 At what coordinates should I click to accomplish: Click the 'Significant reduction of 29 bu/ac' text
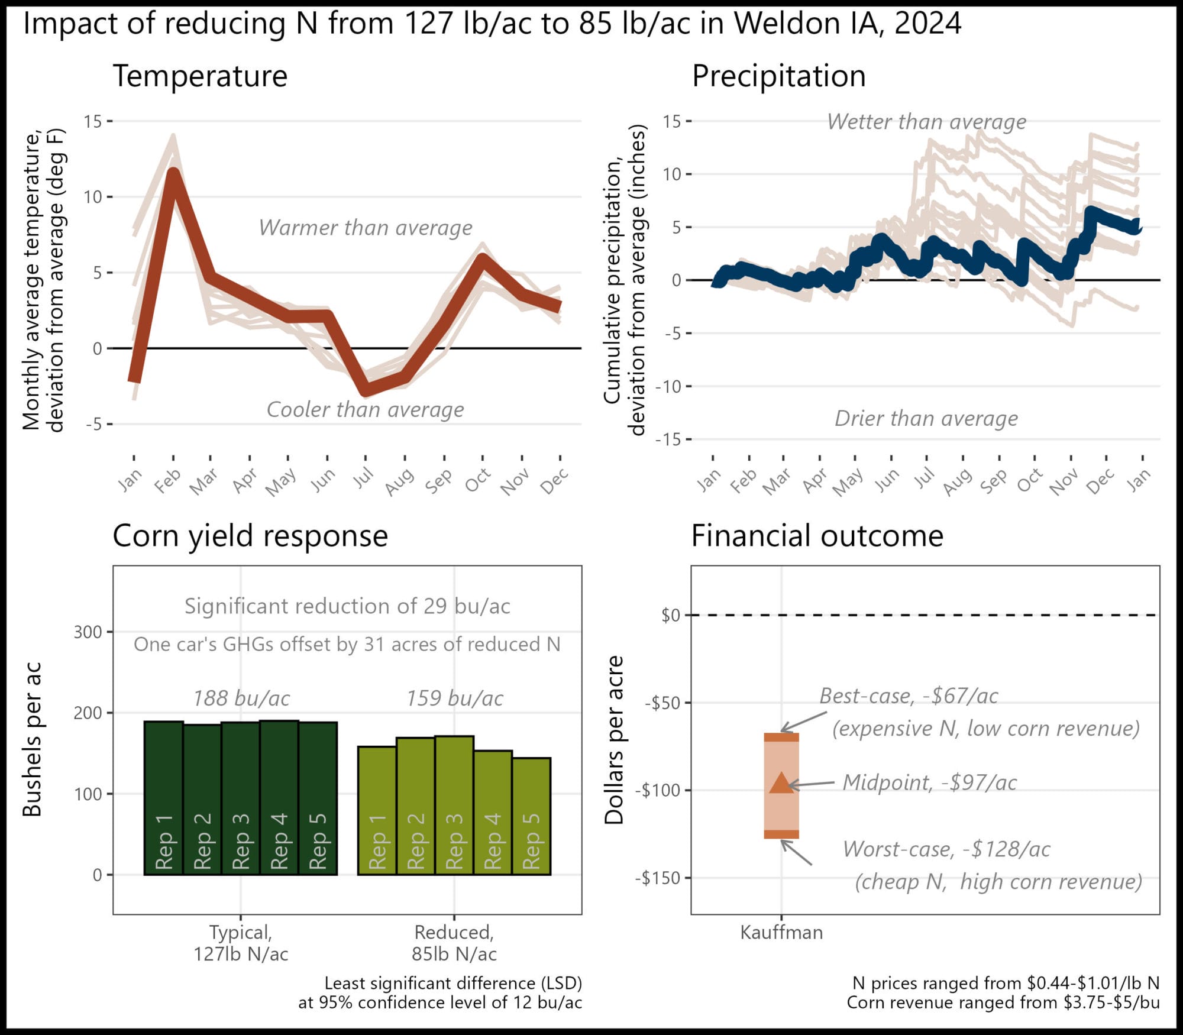click(x=347, y=606)
